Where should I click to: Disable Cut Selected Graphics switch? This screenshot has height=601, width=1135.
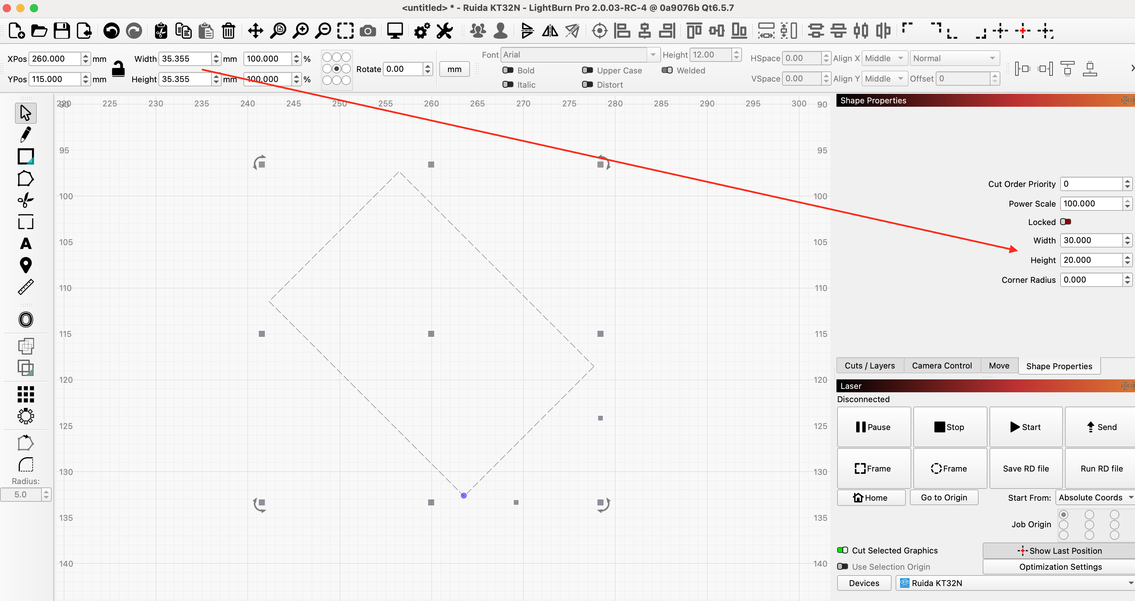point(843,550)
